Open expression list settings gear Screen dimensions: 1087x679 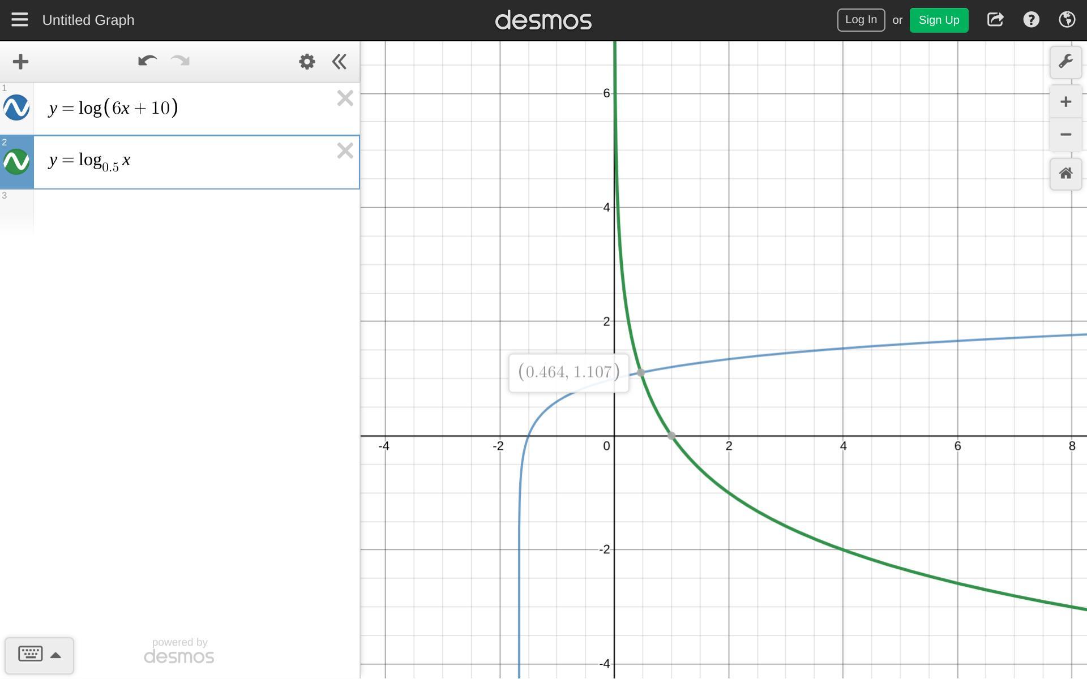(307, 62)
